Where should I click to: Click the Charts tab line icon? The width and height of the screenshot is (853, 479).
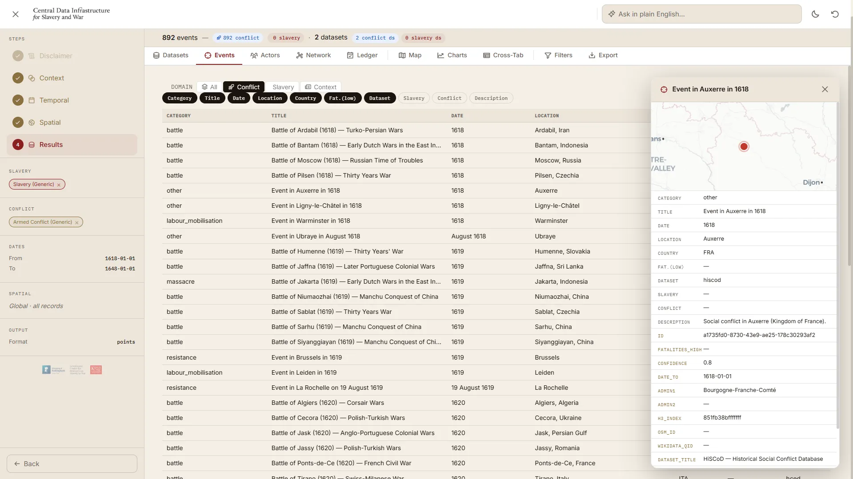(x=441, y=55)
